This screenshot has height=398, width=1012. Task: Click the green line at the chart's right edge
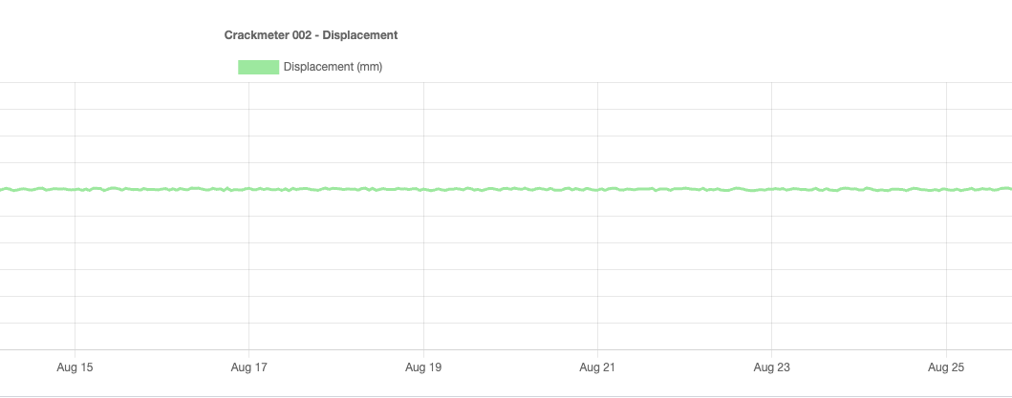(x=1008, y=189)
